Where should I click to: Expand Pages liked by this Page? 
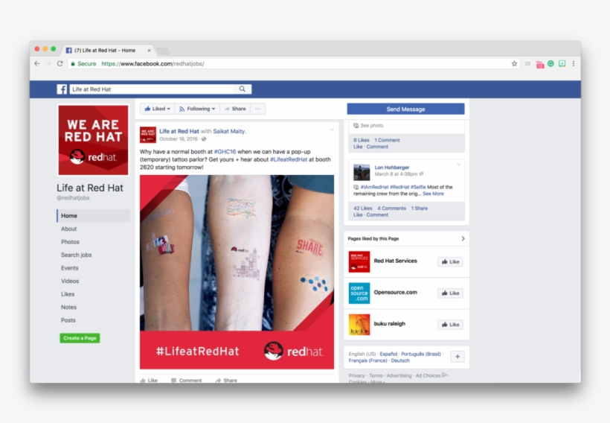click(463, 238)
